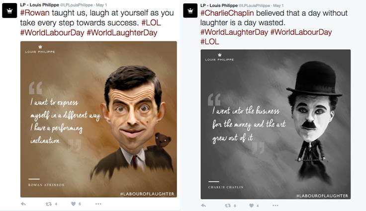Open the #CharlieChaplin hashtag
The width and height of the screenshot is (366, 211).
227,13
